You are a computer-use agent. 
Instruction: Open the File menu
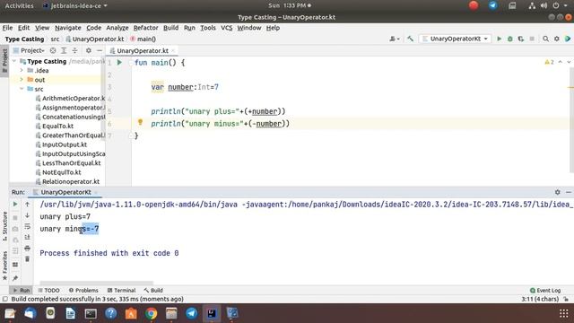point(7,28)
